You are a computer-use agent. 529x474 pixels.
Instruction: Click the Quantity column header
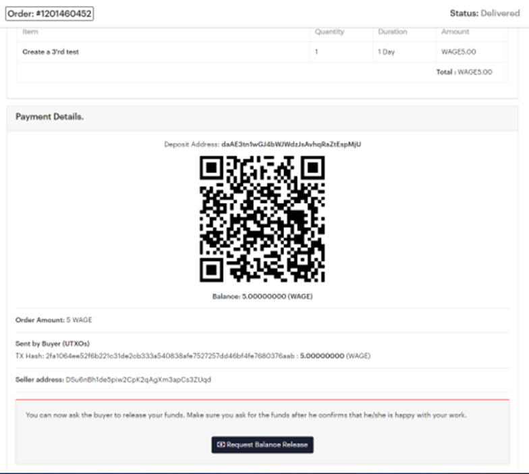tap(329, 32)
